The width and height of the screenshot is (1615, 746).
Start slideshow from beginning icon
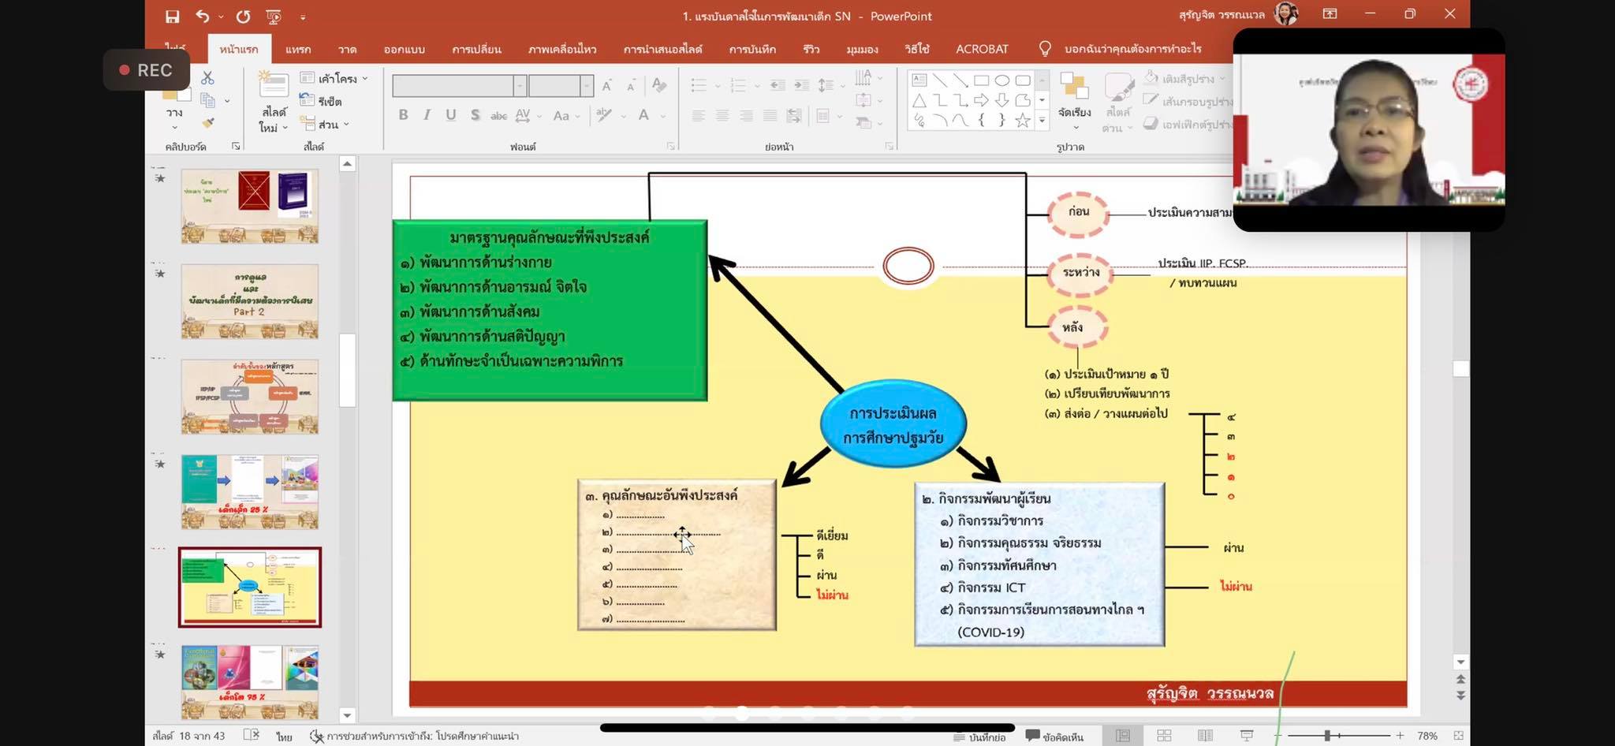click(274, 16)
